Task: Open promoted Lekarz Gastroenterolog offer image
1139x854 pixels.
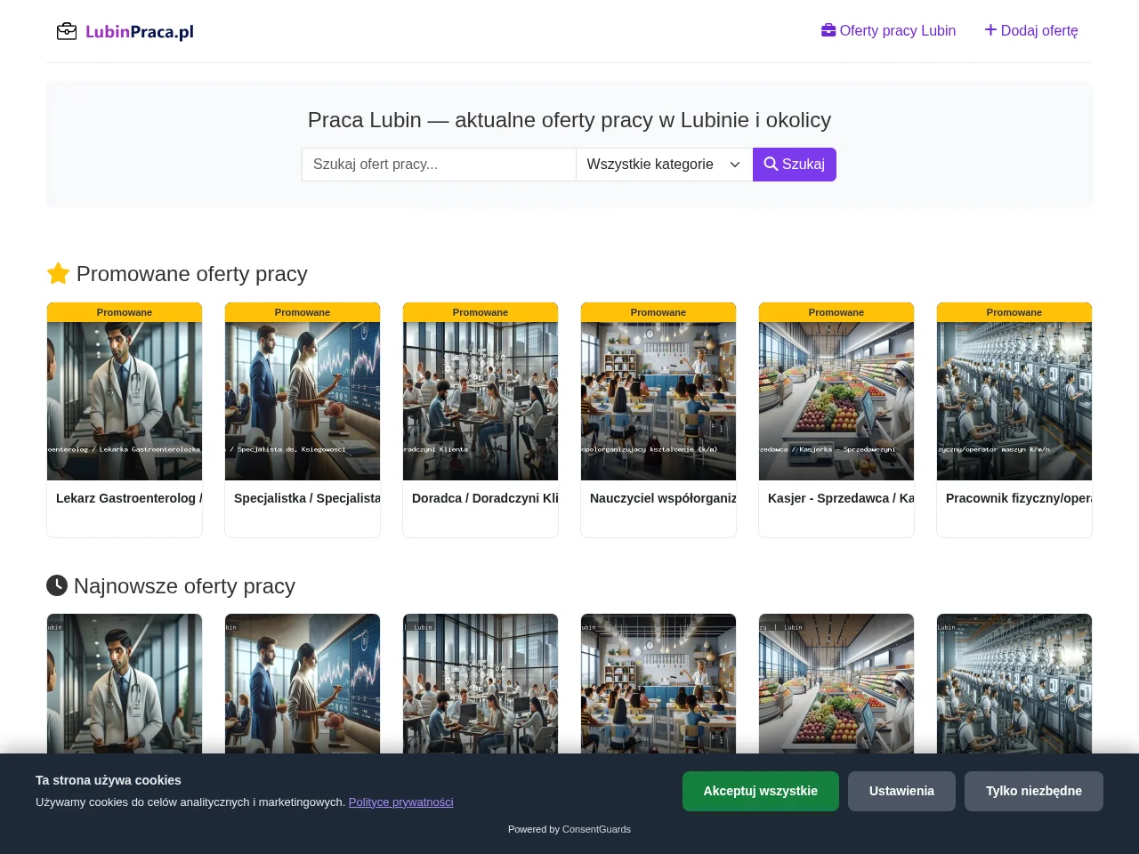Action: [125, 401]
